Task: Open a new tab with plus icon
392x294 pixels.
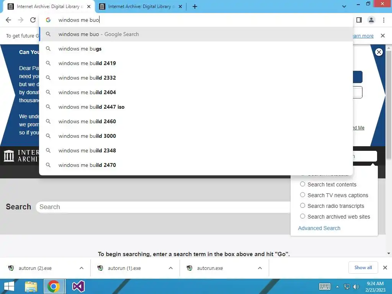Action: pos(195,7)
